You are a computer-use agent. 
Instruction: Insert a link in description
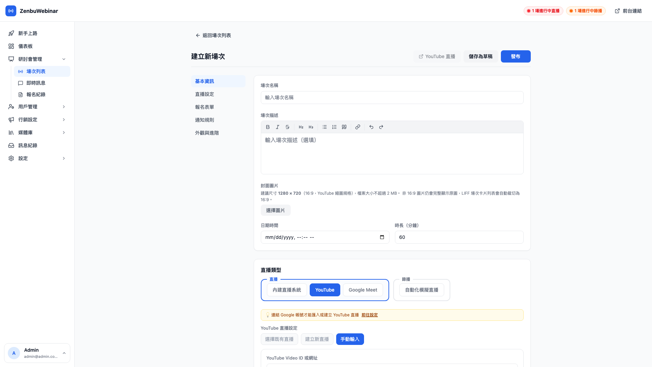tap(358, 127)
